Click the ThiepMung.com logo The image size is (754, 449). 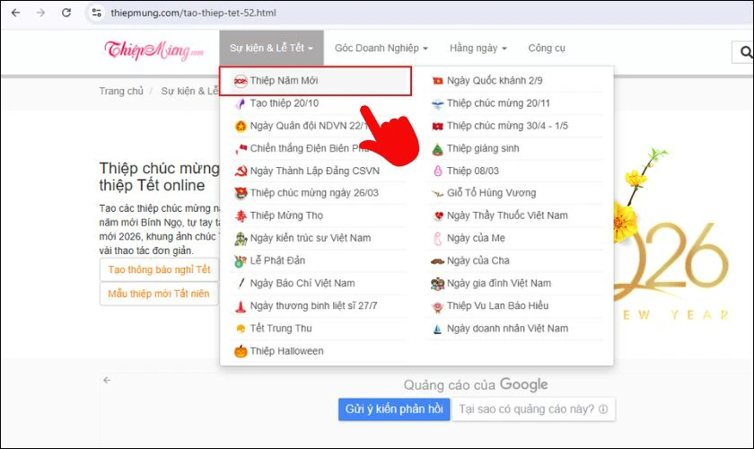(x=153, y=49)
